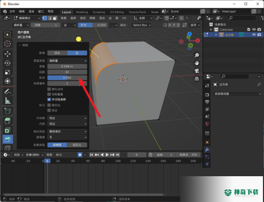Choose the Scale tool
This screenshot has width=264, height=202.
tap(7, 72)
